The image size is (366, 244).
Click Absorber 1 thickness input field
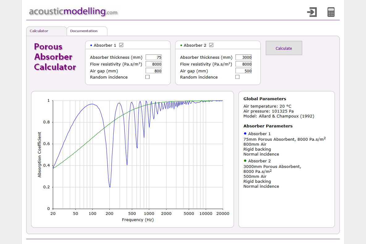(x=154, y=57)
